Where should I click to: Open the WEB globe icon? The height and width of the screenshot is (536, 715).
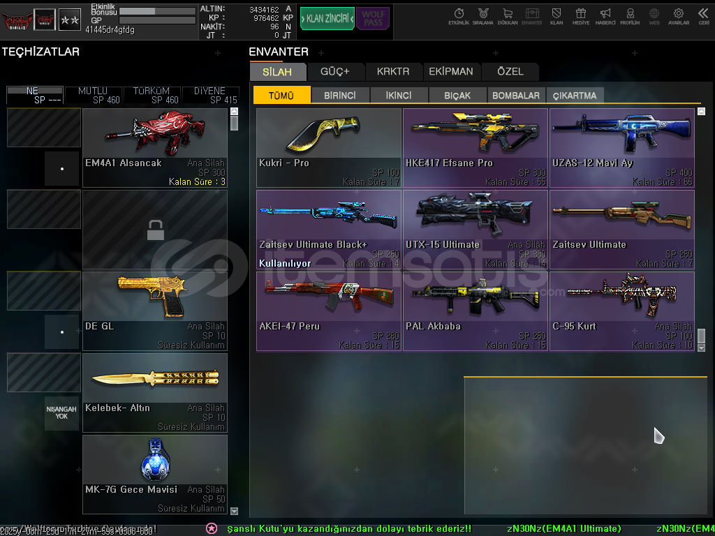coord(654,16)
